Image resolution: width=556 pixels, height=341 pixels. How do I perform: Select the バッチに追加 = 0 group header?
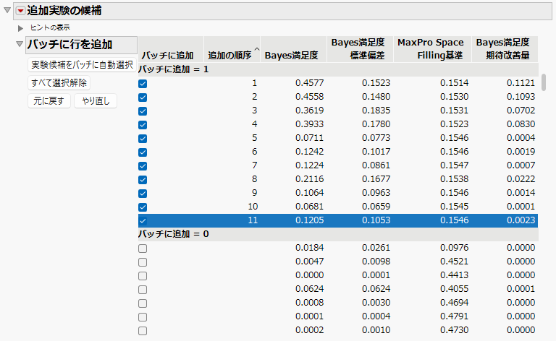[x=338, y=234]
